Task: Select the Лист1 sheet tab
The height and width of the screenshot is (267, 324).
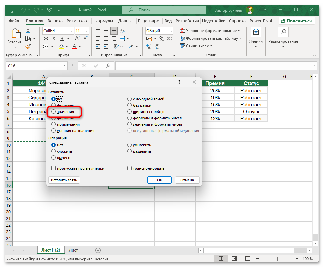Action: pyautogui.click(x=74, y=250)
